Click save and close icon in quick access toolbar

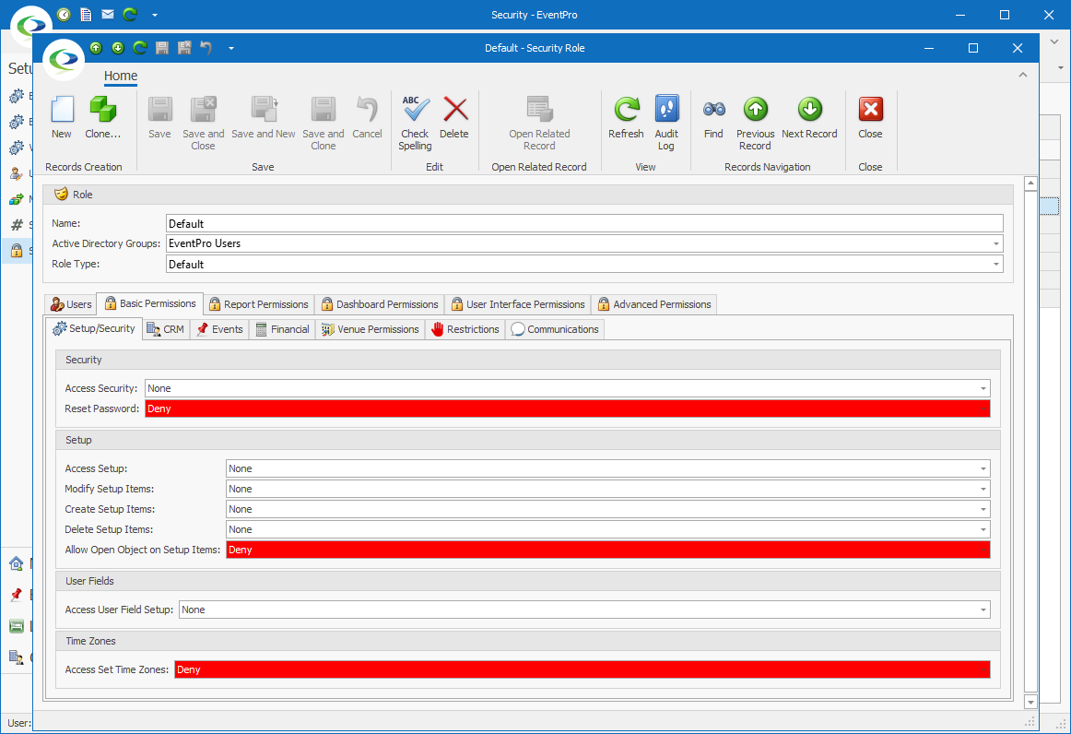(x=184, y=48)
